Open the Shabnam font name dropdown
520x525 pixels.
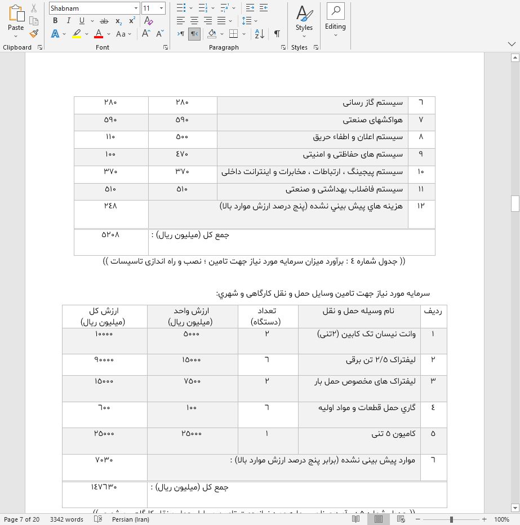136,8
